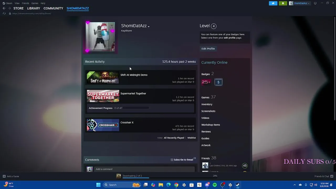Screen dimensions: 336x189
Task: Click the Supermarket Together achievement progress bar
Action: pos(135,108)
